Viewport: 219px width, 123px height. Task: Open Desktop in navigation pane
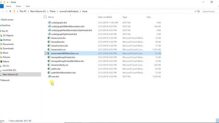[x=7, y=40]
